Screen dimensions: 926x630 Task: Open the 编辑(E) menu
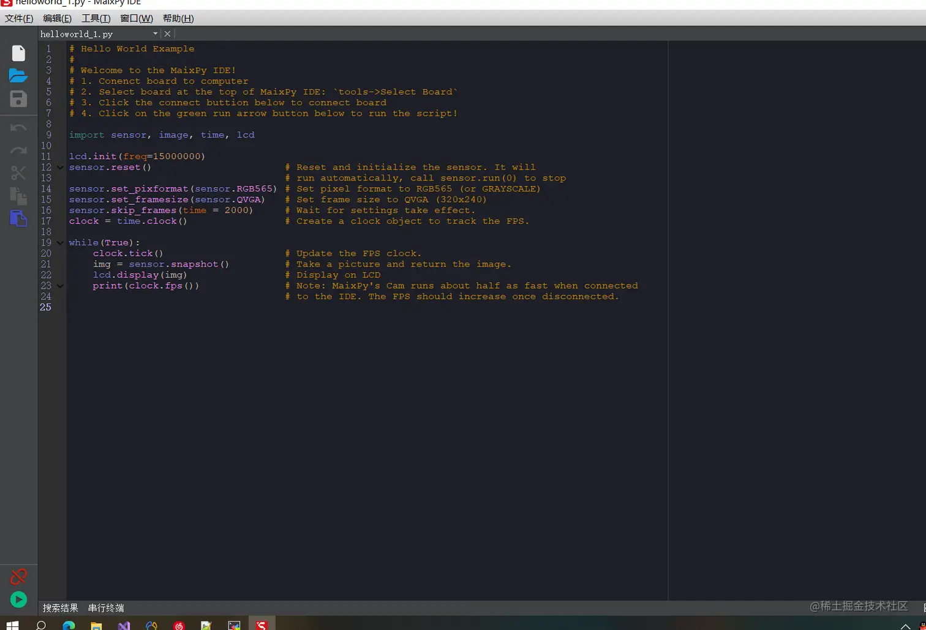click(57, 18)
